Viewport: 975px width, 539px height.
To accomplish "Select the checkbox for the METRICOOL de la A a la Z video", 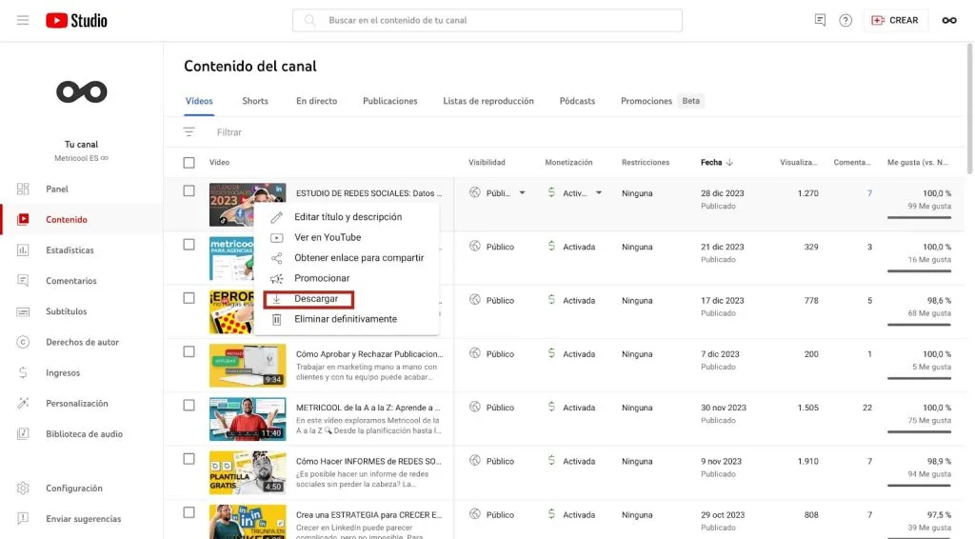I will pos(189,406).
